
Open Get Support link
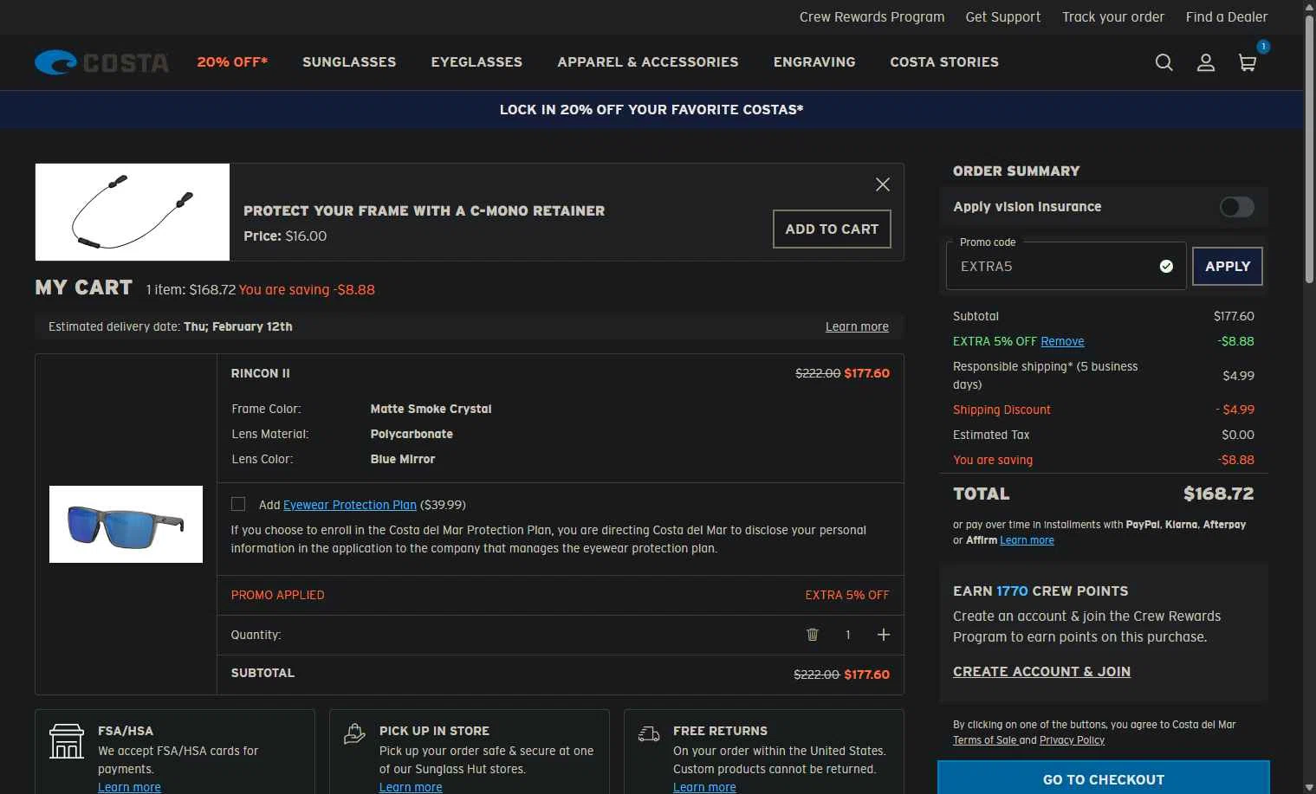click(1002, 17)
